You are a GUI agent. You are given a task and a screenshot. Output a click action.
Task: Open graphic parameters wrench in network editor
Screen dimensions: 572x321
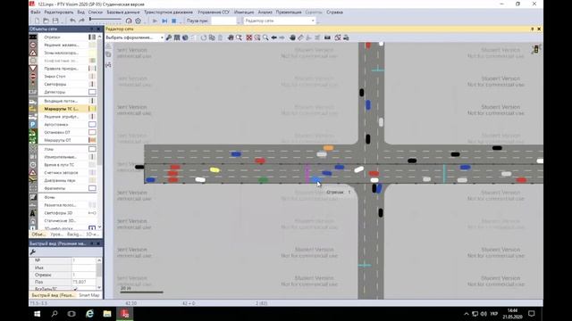click(169, 37)
